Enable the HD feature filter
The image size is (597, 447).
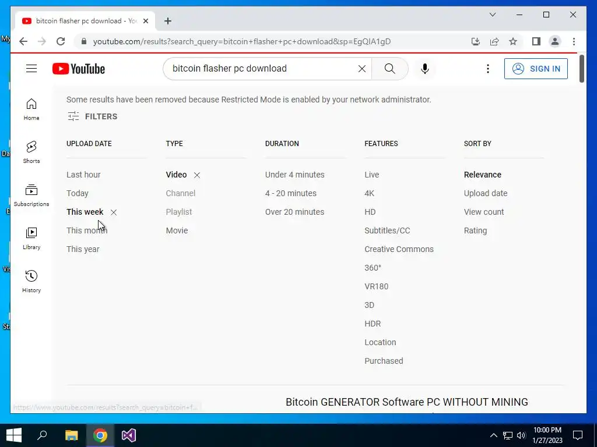click(370, 212)
